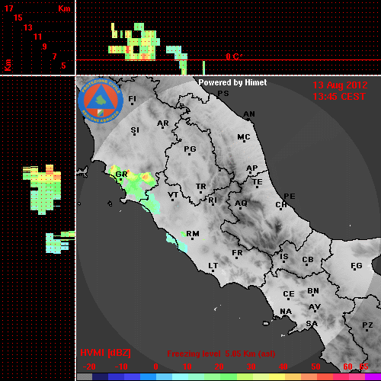Click the '65' value on the dBZ scale
This screenshot has width=381, height=381.
pyautogui.click(x=363, y=367)
